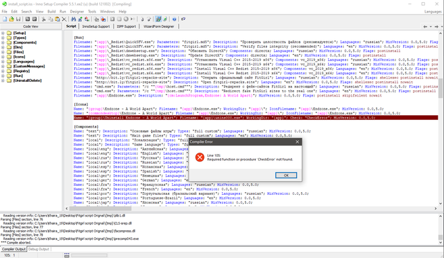This screenshot has height=258, width=444.
Task: Click the editor horizontal scrollbar thumb
Action: click(101, 209)
